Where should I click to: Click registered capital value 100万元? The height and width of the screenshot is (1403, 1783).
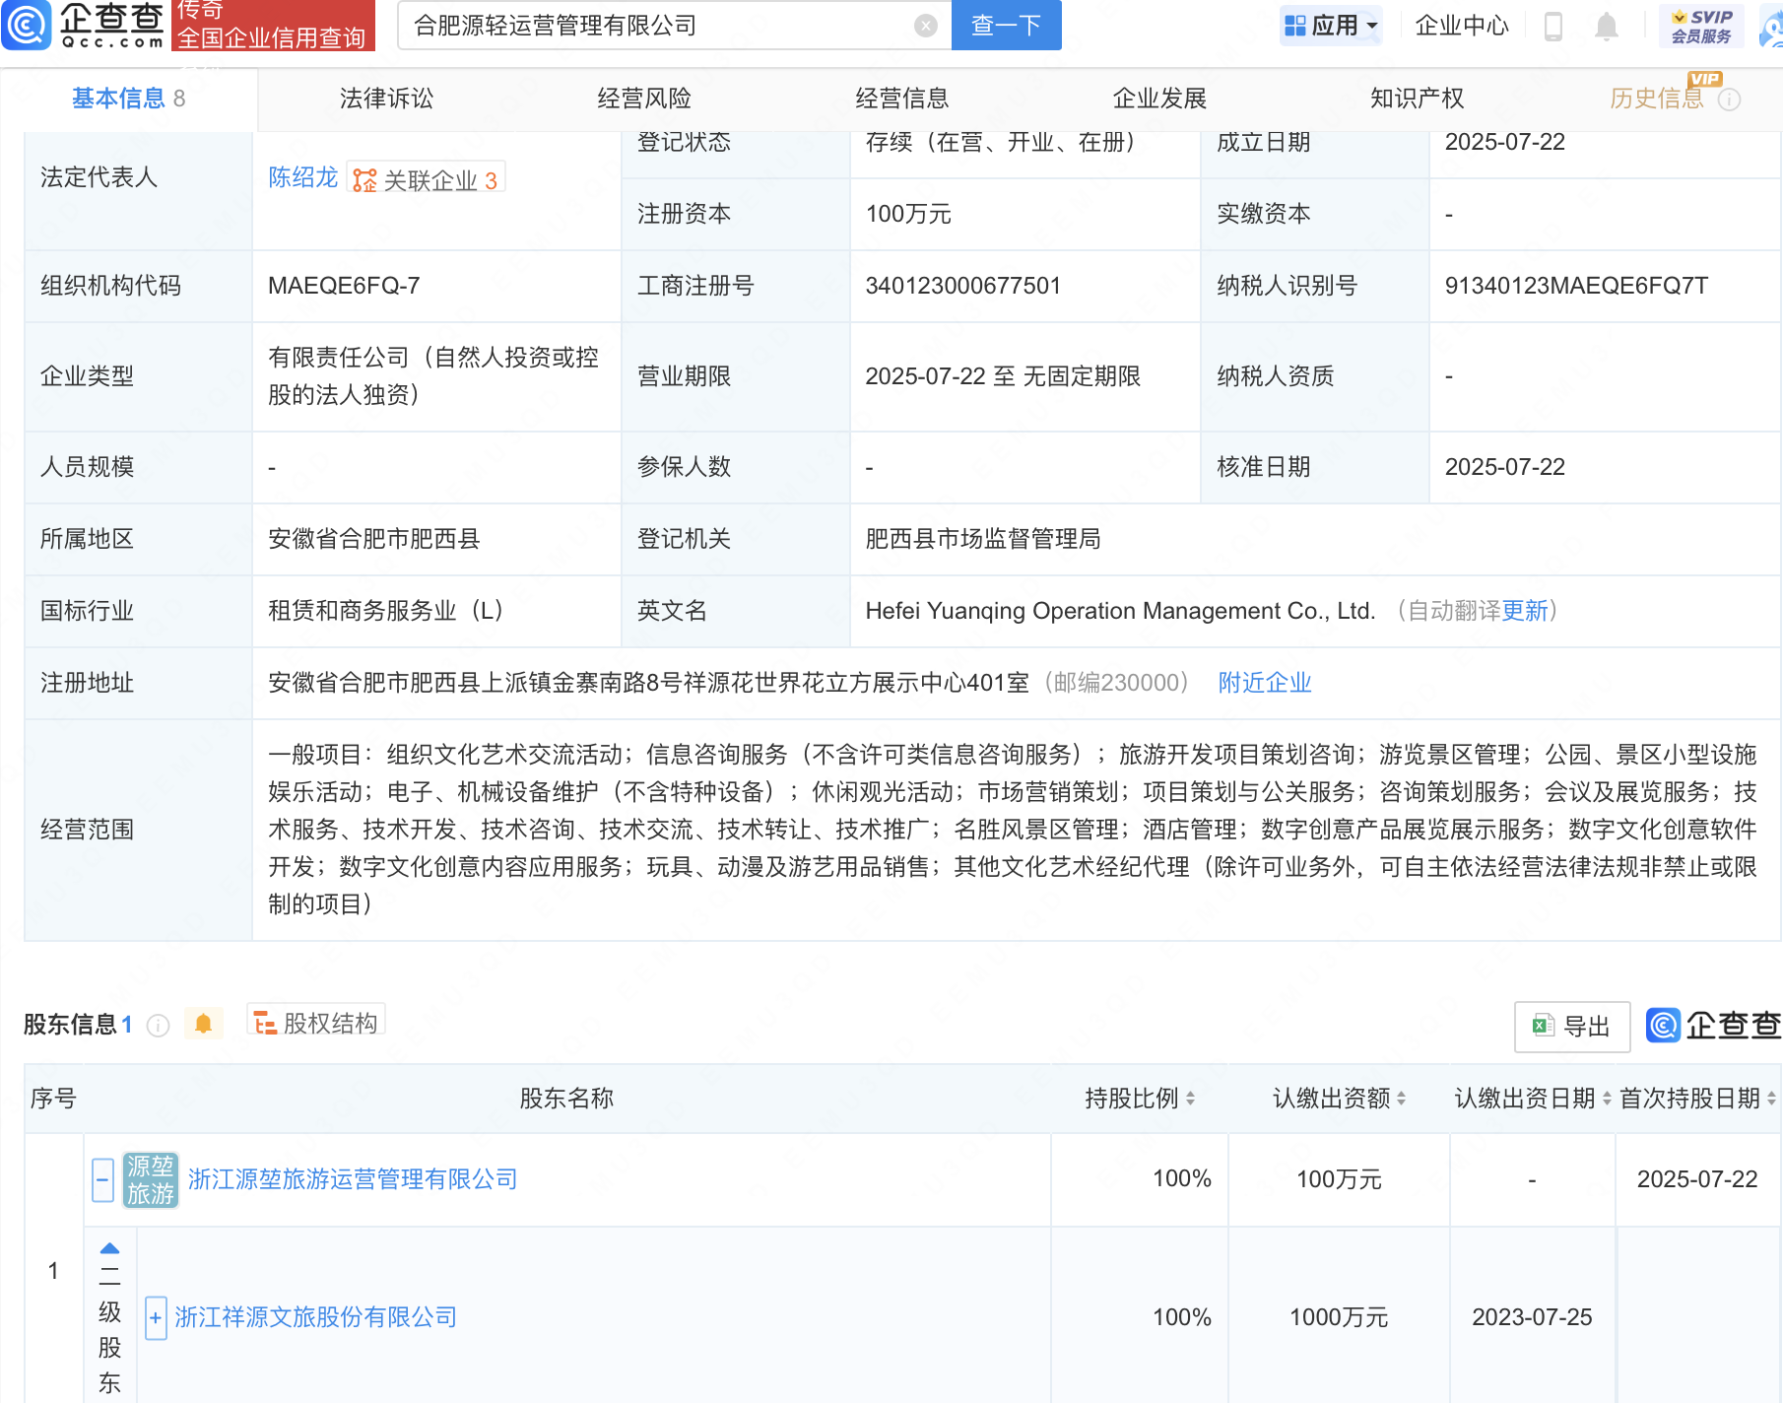tap(908, 214)
